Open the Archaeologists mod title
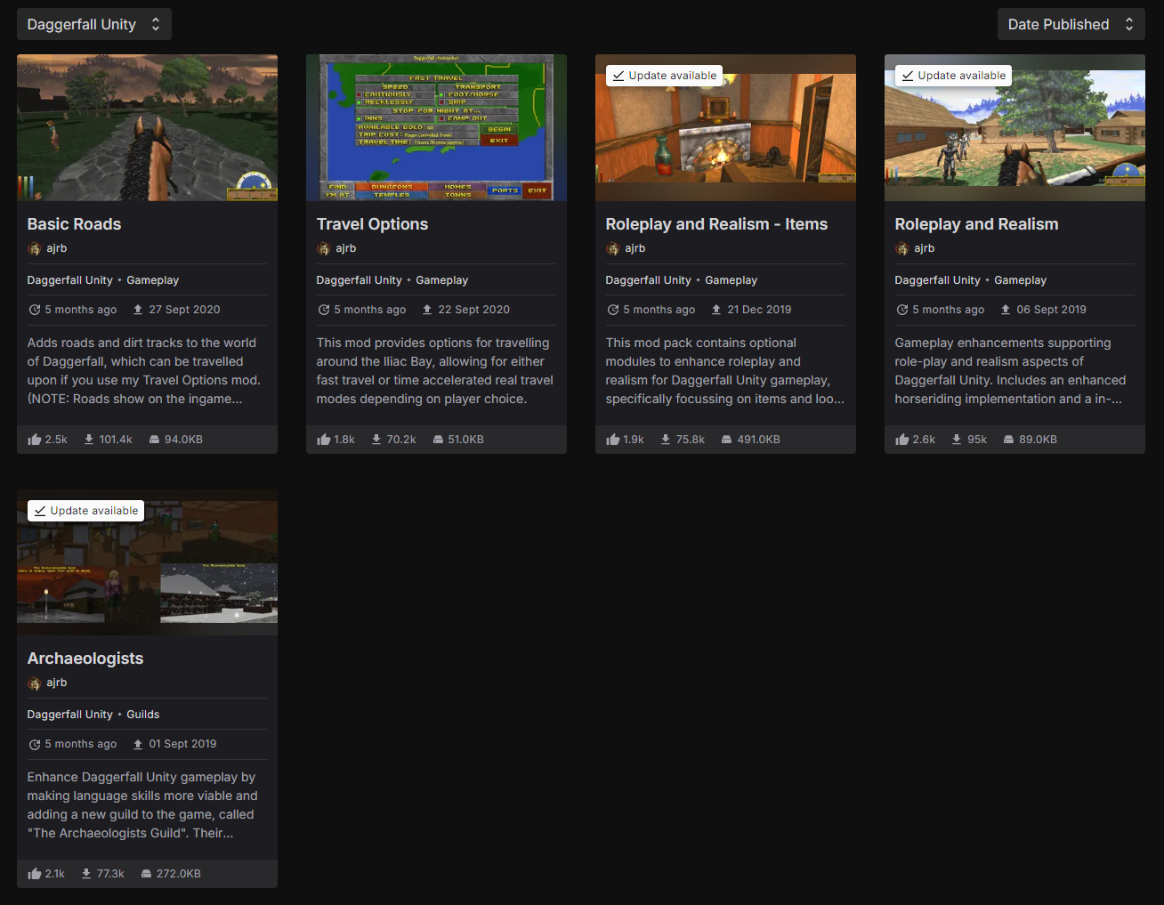Viewport: 1164px width, 905px height. 85,659
